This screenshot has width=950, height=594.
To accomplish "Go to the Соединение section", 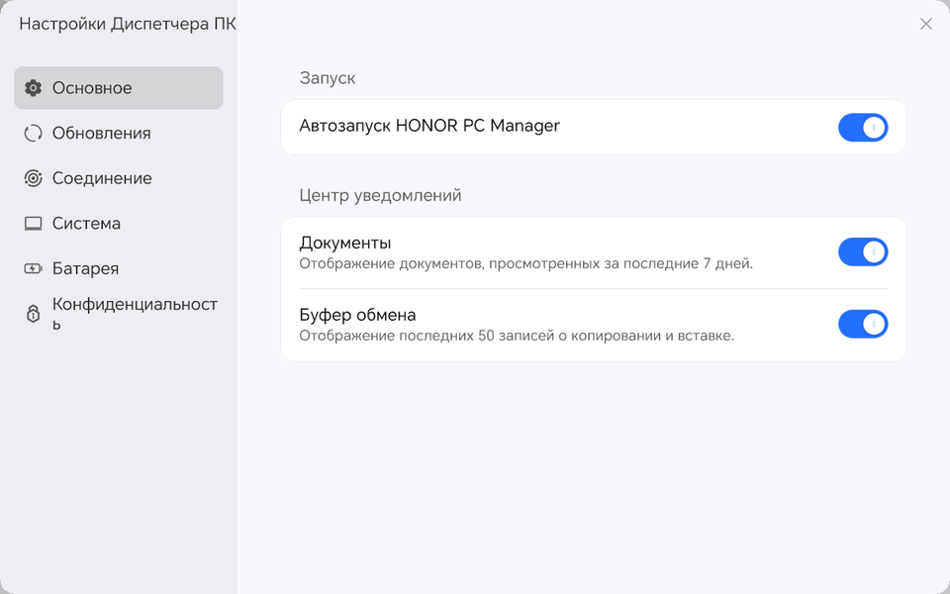I will pyautogui.click(x=102, y=178).
